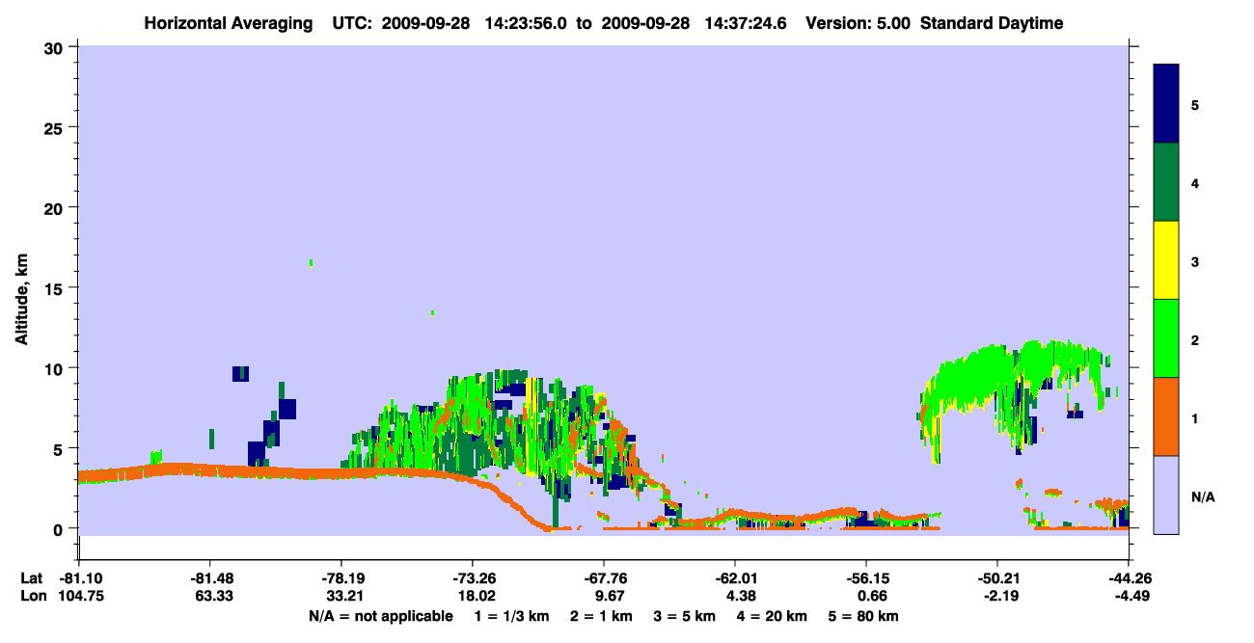
Task: Click latitude value -78.19
Action: (341, 578)
